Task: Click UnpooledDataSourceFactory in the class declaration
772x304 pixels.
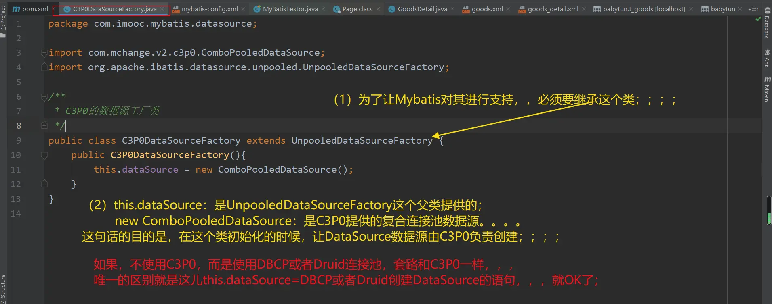Action: tap(362, 140)
